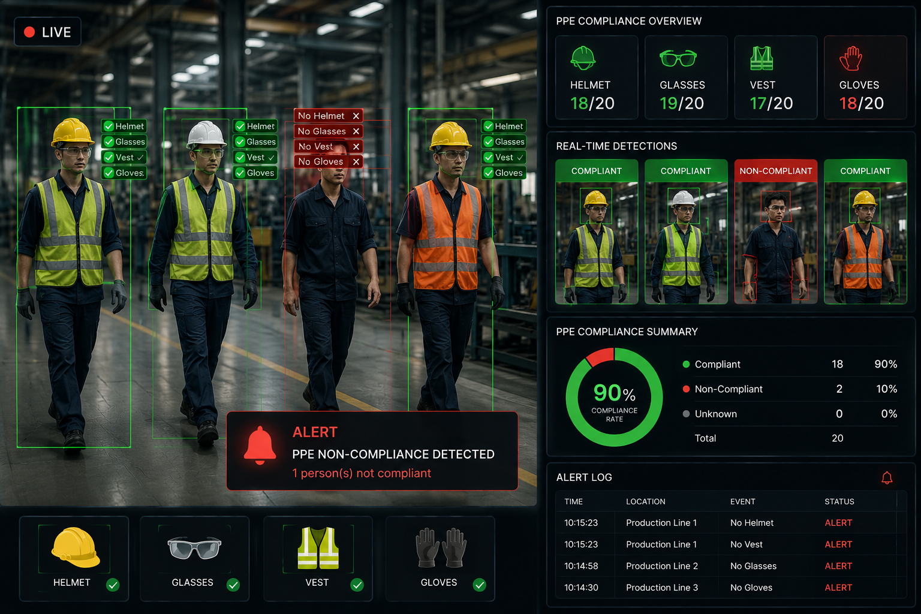Click first worker's Gloves check tag
Screen dimensions: 921x614
tap(124, 173)
